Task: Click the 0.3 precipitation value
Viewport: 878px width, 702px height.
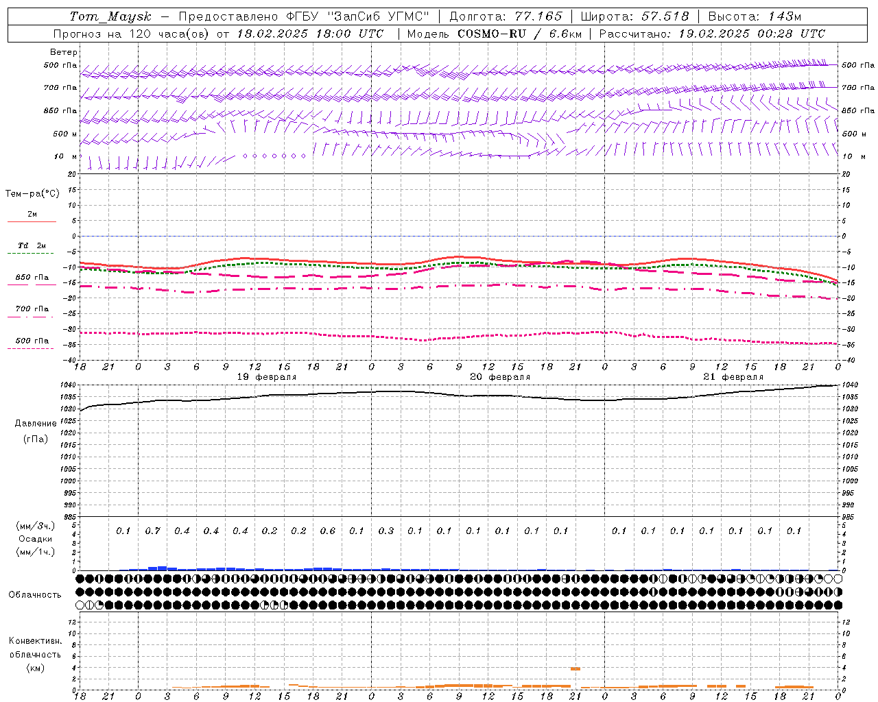Action: (x=386, y=531)
